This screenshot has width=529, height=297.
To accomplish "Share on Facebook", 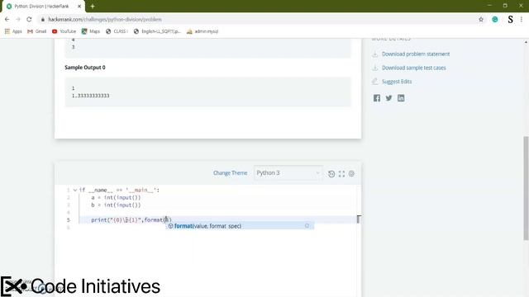I will (x=377, y=98).
